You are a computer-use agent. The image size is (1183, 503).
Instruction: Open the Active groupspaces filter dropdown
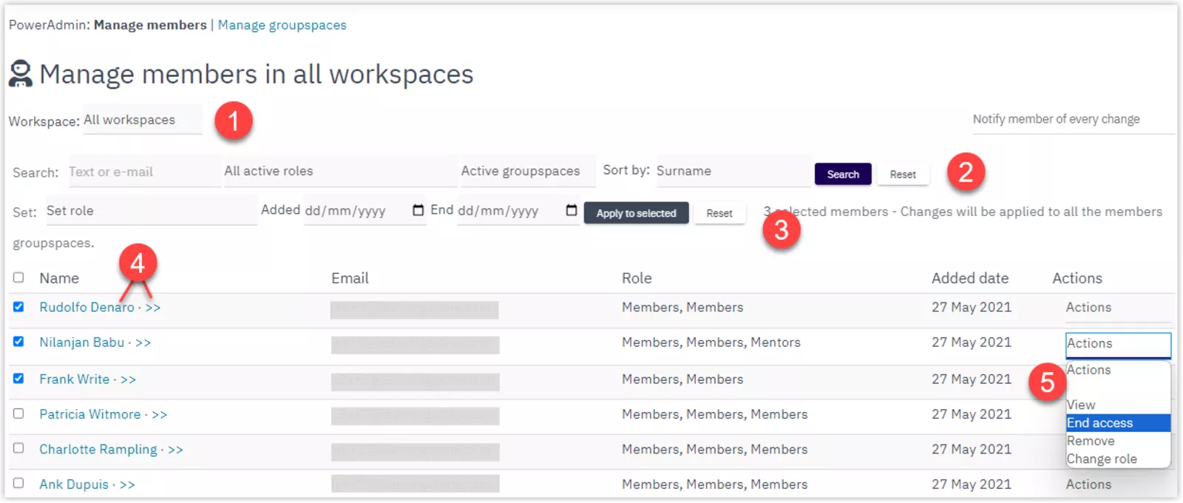coord(527,171)
